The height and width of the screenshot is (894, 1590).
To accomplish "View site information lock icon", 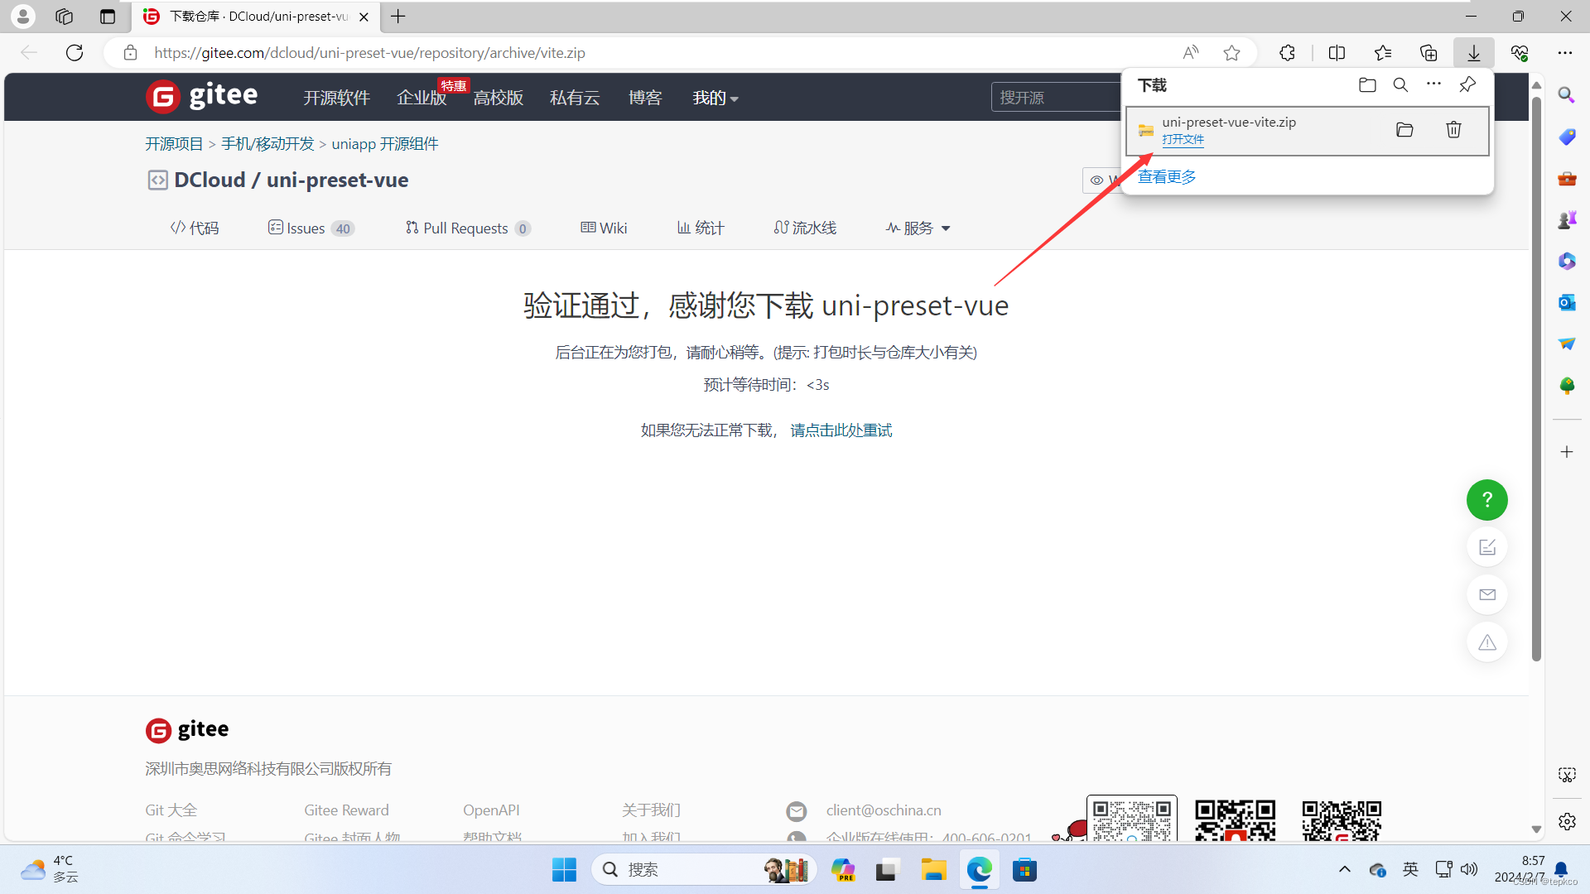I will click(130, 53).
